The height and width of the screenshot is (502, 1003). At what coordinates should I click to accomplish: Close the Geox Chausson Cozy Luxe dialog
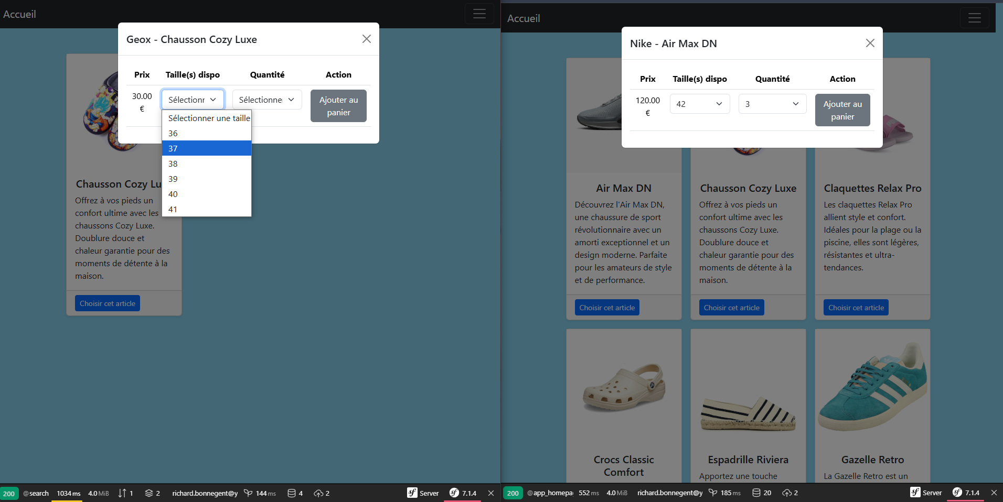coord(366,39)
